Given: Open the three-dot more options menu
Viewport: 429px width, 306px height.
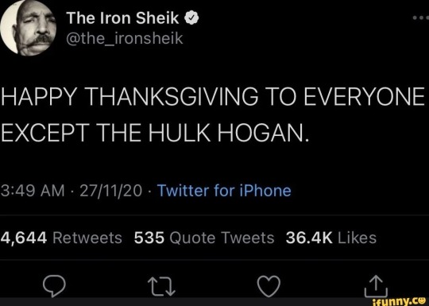Looking at the screenshot, I should tap(421, 17).
